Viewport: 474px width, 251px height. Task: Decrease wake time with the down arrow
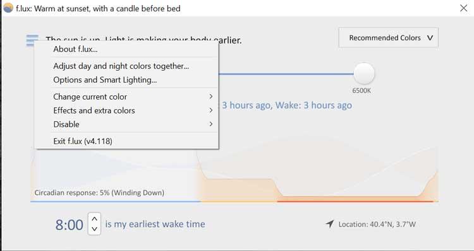94,229
